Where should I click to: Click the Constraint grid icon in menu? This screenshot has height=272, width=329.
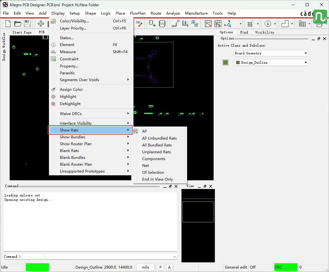(53, 59)
